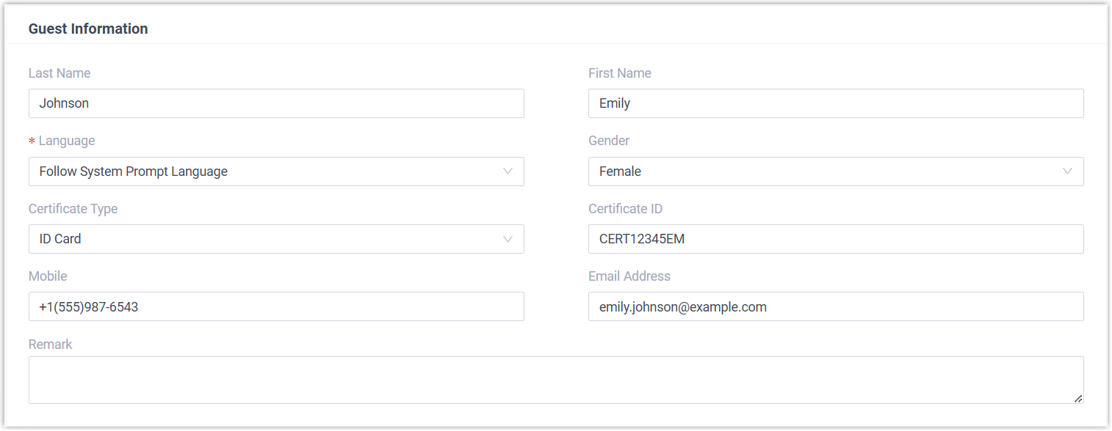Image resolution: width=1112 pixels, height=431 pixels.
Task: Click the First Name label
Action: click(620, 73)
